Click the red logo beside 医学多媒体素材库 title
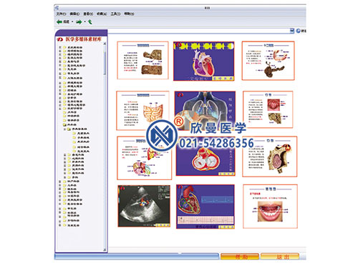Image resolution: width=358 pixels, height=268 pixels. tap(59, 39)
